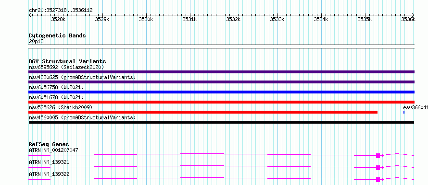Open the esv366041 variant label
The width and height of the screenshot is (428, 185).
[x=415, y=108]
